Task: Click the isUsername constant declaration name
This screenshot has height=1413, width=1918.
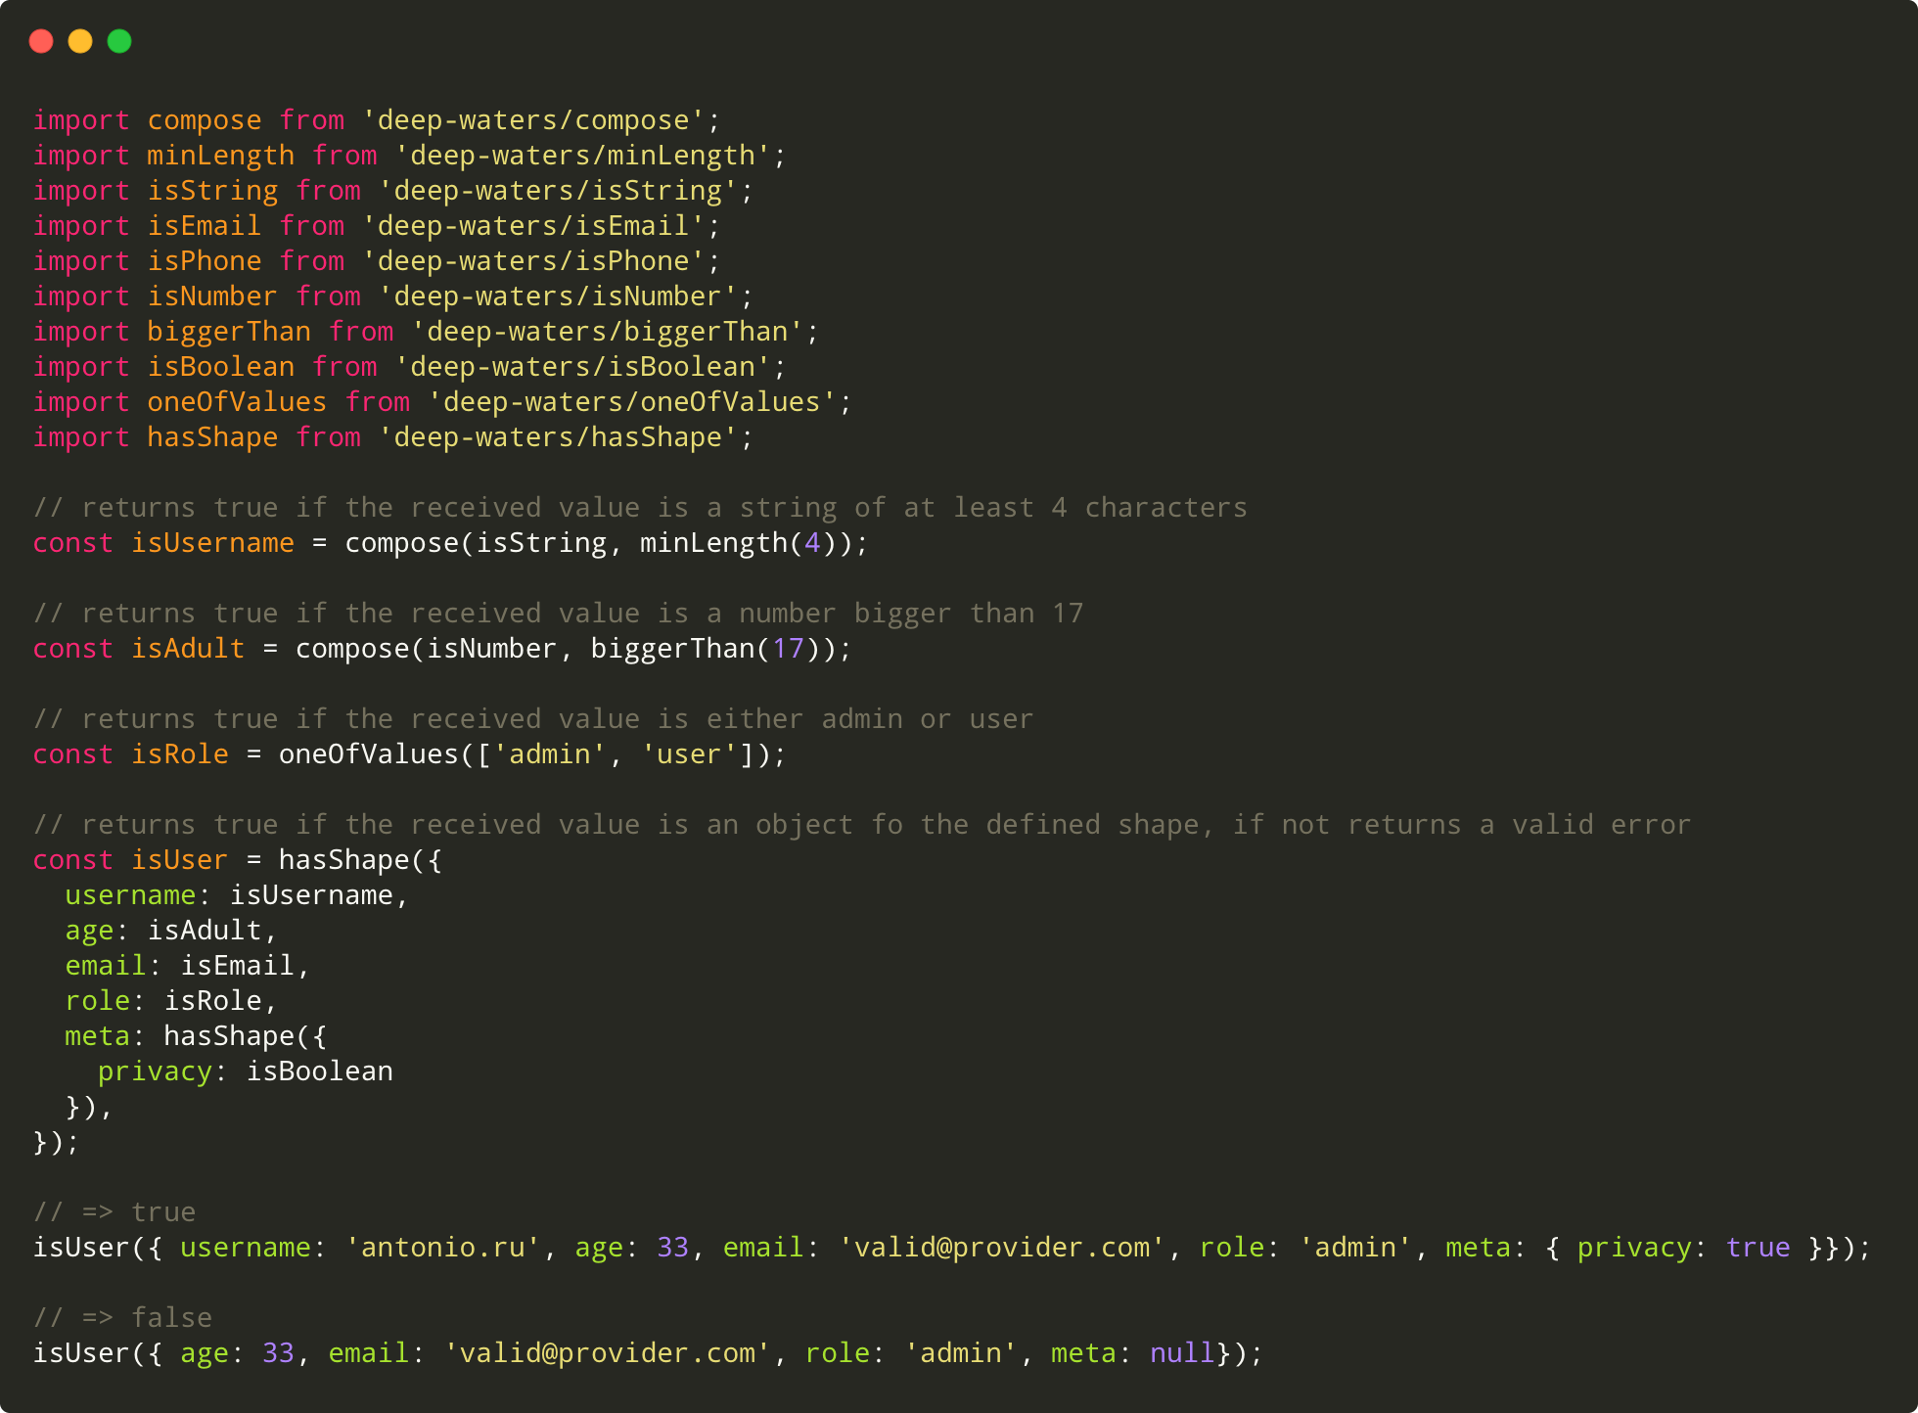Action: (x=212, y=543)
